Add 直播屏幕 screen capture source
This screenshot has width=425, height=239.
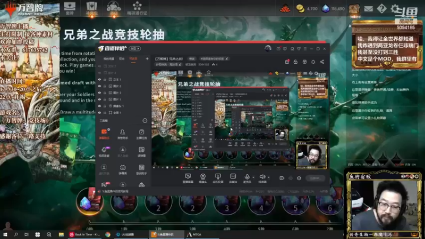188,178
